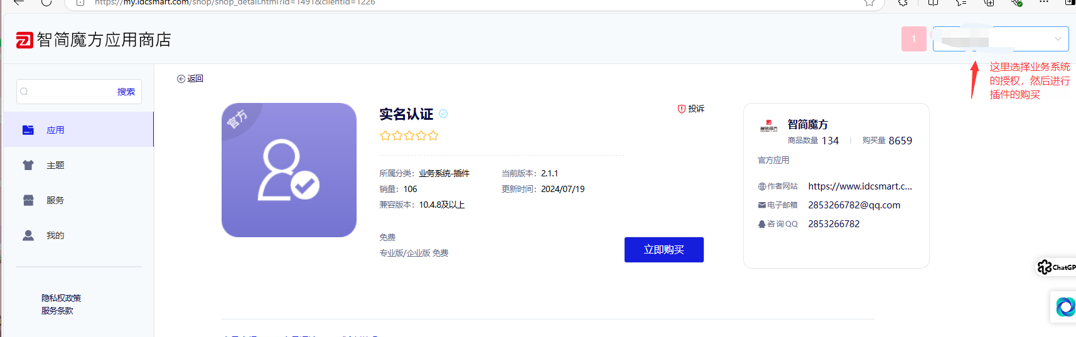Open the author website idcsmart link

coord(860,186)
